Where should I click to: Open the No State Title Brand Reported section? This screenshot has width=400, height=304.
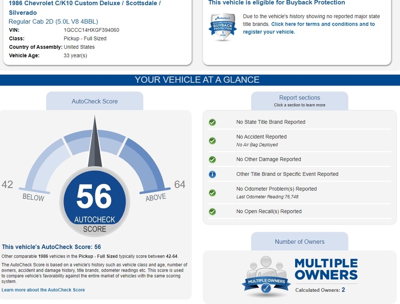point(271,122)
